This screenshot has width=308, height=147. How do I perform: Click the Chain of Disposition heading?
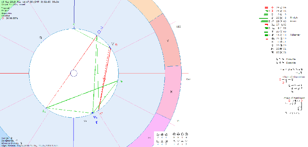pos(294,77)
